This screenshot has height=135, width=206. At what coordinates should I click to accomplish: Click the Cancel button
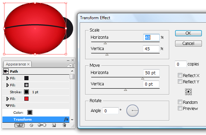point(188,44)
